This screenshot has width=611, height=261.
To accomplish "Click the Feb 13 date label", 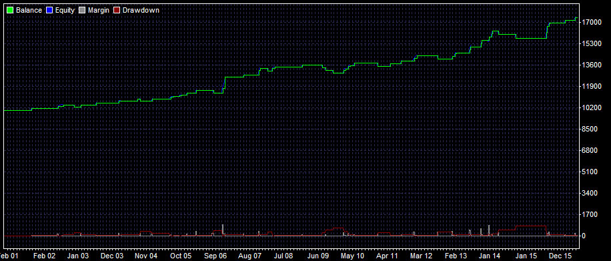I will 456,256.
